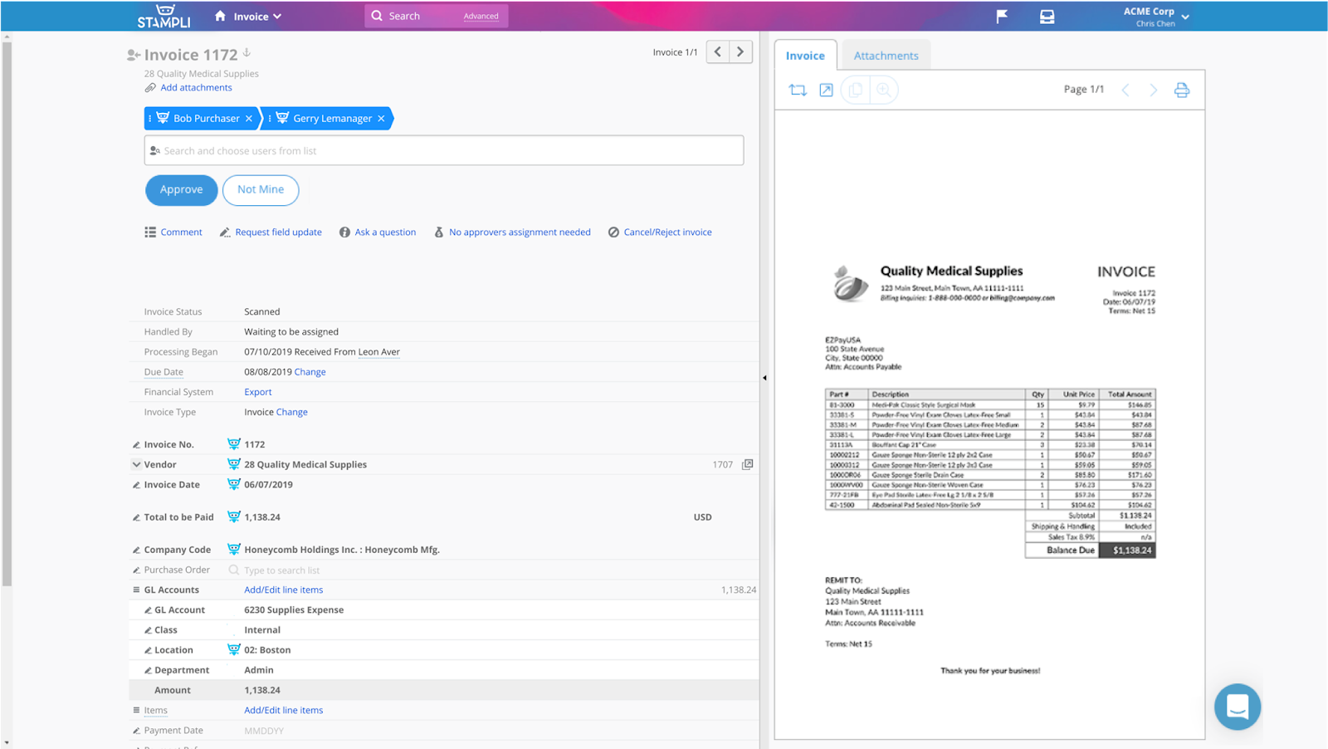Screen dimensions: 1328x749
Task: Click the Export link for Financial System
Action: point(257,392)
